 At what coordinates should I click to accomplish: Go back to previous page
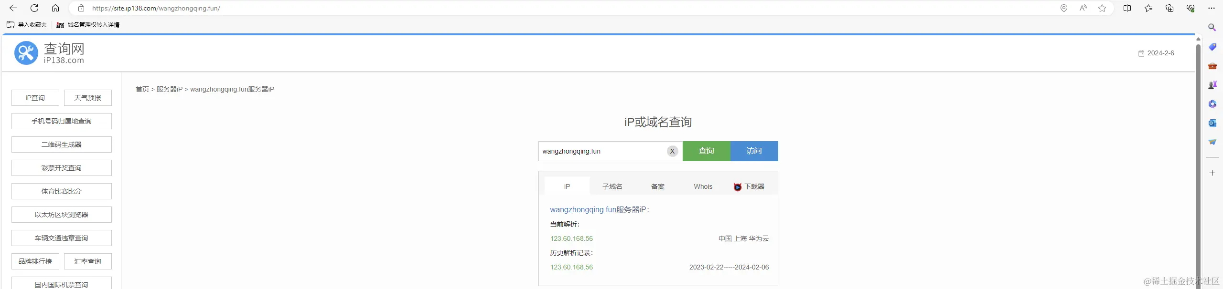pyautogui.click(x=13, y=8)
